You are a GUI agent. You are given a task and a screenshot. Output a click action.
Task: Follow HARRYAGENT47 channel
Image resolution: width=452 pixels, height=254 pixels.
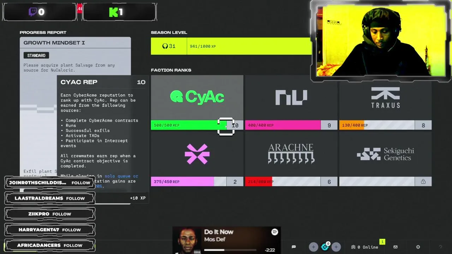click(71, 230)
